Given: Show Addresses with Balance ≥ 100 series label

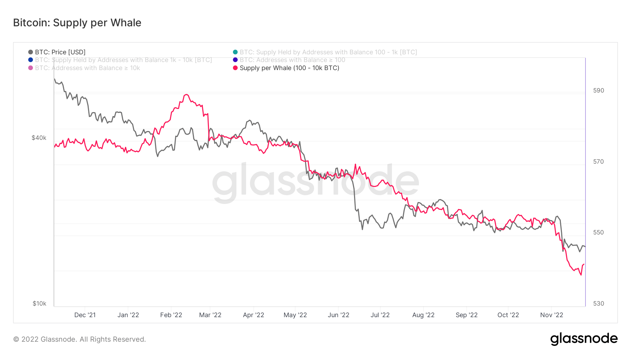Looking at the screenshot, I should click(x=292, y=60).
